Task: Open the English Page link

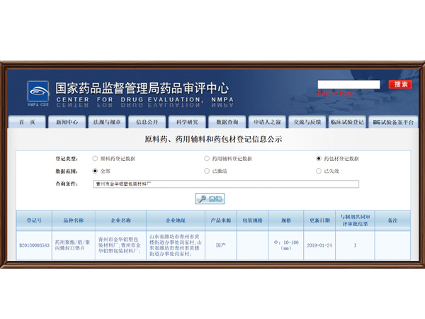Action: tap(335, 94)
